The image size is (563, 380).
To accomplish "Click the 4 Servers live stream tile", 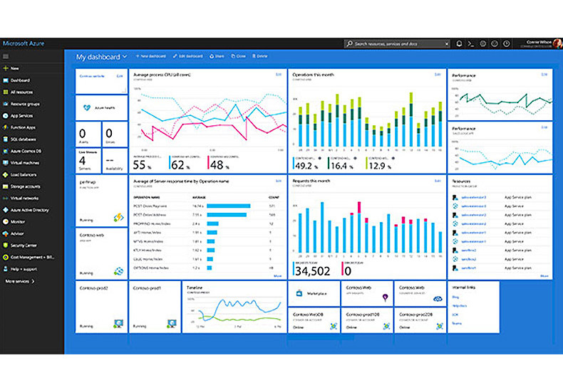I will point(88,161).
